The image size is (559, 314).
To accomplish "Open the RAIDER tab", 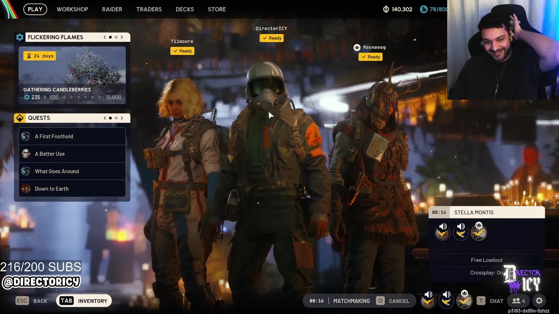I will click(112, 9).
